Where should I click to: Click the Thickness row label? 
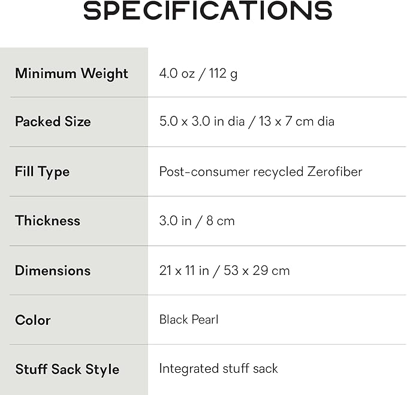coord(47,220)
